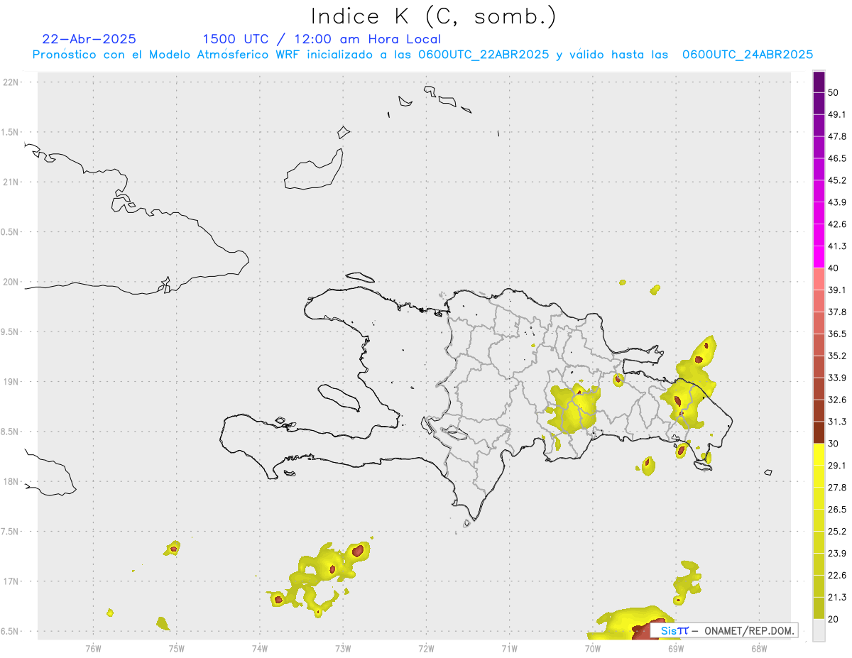This screenshot has height=658, width=852.
Task: Select the "7.5N" axis label
Action: click(x=11, y=532)
